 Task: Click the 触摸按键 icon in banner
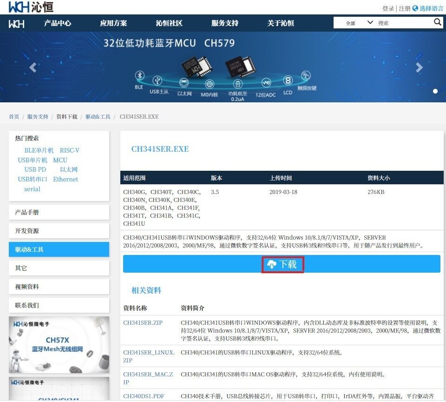(306, 76)
